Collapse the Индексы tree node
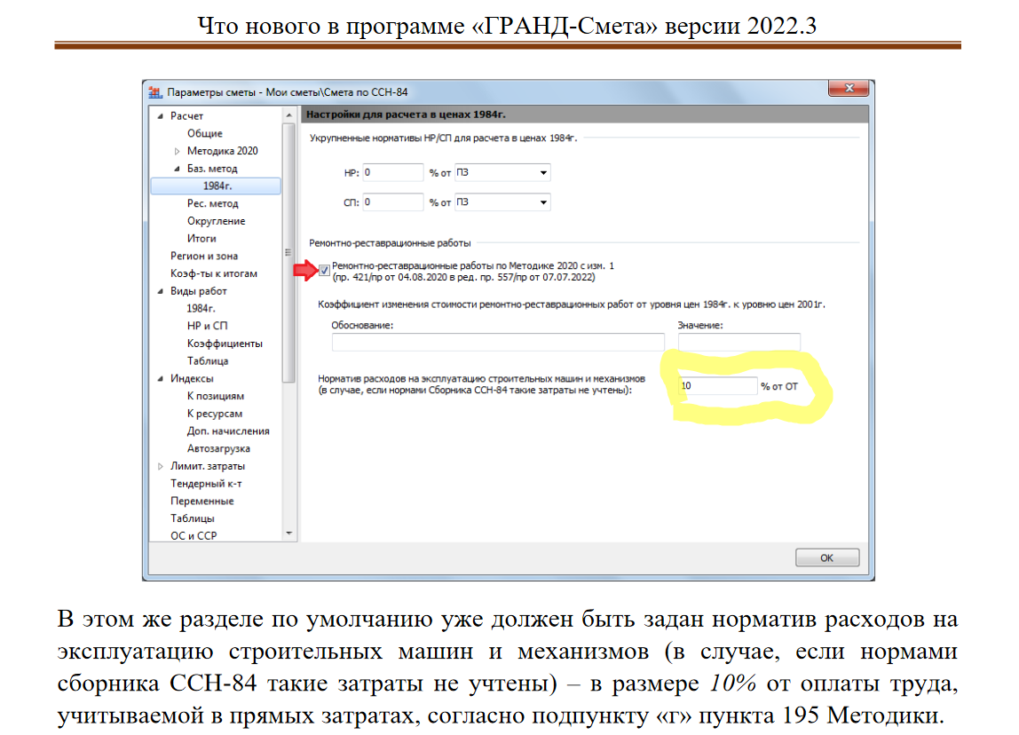Screen dimensions: 1019x735 click(160, 379)
